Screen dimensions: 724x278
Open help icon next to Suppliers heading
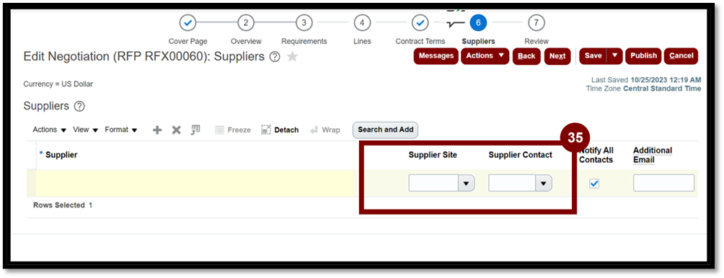[79, 107]
